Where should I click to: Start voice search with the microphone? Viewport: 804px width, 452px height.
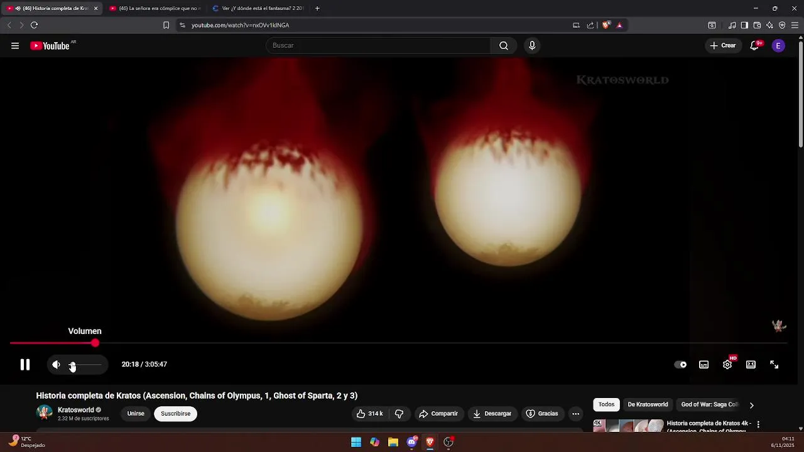[x=532, y=46]
